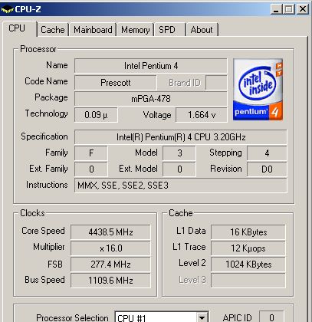Viewport: 312px width, 322px height.
Task: Click the Revision value 'D0'
Action: (267, 169)
